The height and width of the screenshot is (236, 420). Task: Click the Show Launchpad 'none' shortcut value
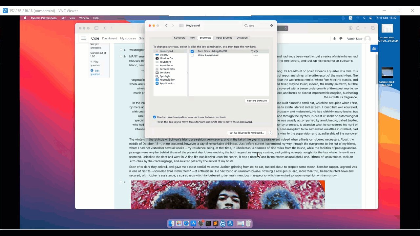(255, 55)
